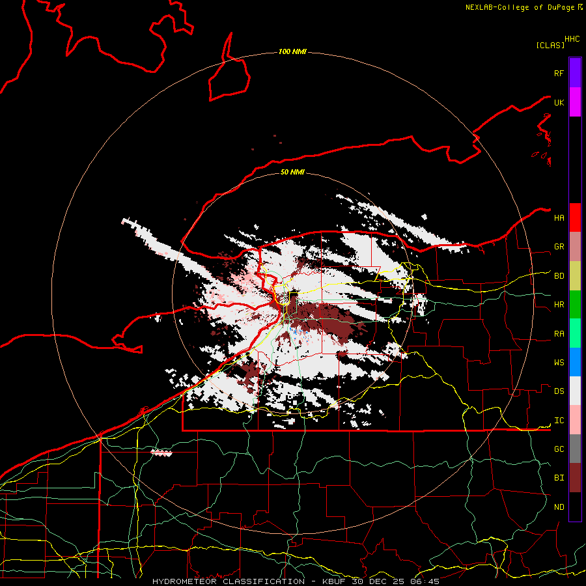The height and width of the screenshot is (586, 586).
Task: Select the BD yellow-olive legend swatch
Action: (x=575, y=276)
